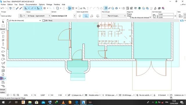
Task: Open the Documentation menu
Action: [31, 5]
